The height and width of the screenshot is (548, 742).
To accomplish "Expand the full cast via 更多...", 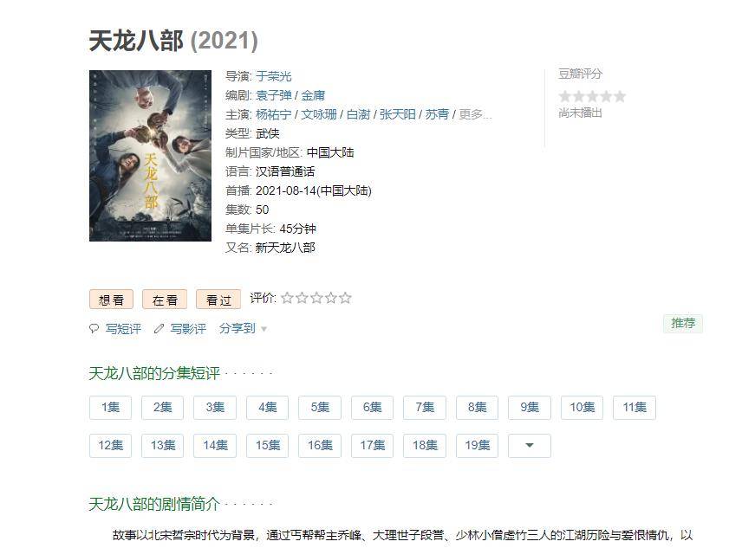I will (475, 114).
